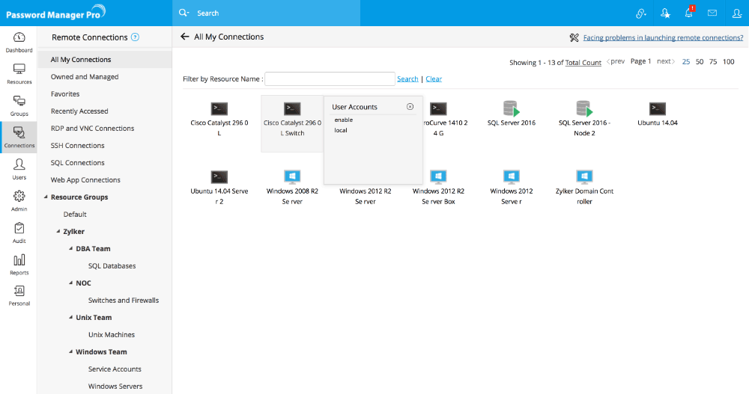Launch Windows 2008 R2 Server icon

click(292, 177)
